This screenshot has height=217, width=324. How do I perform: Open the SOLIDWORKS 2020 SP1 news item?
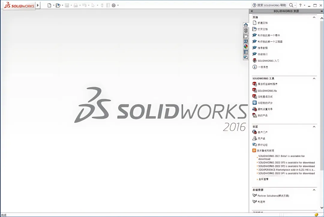[x=286, y=173]
